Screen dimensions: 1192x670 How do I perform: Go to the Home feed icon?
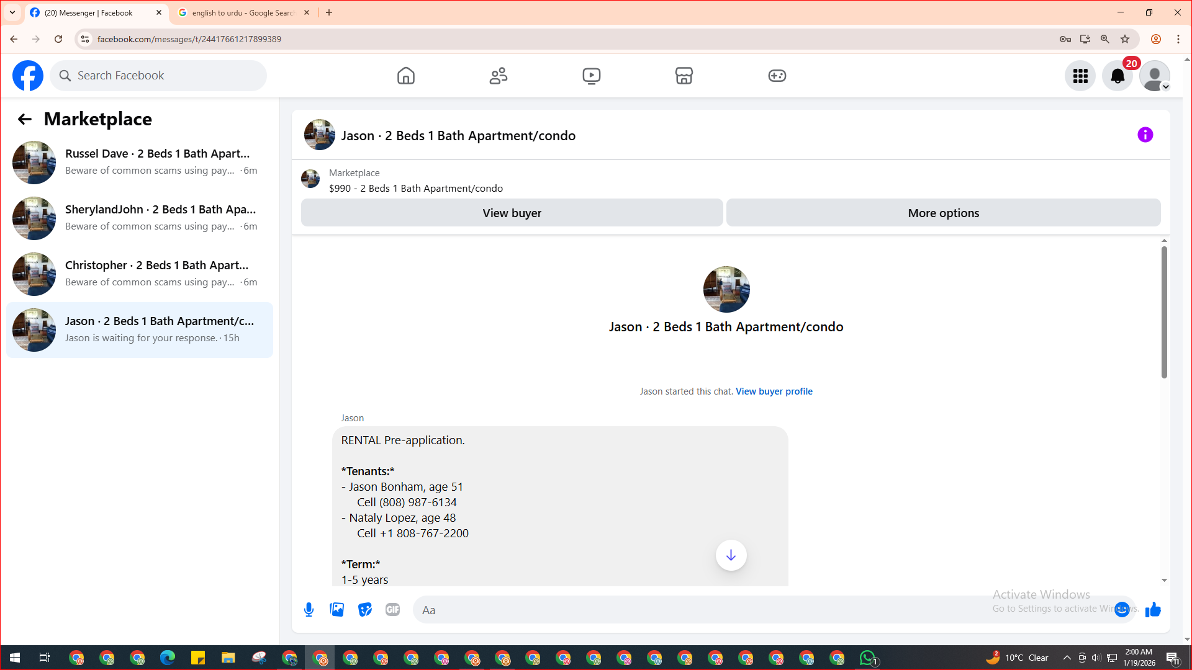(406, 76)
